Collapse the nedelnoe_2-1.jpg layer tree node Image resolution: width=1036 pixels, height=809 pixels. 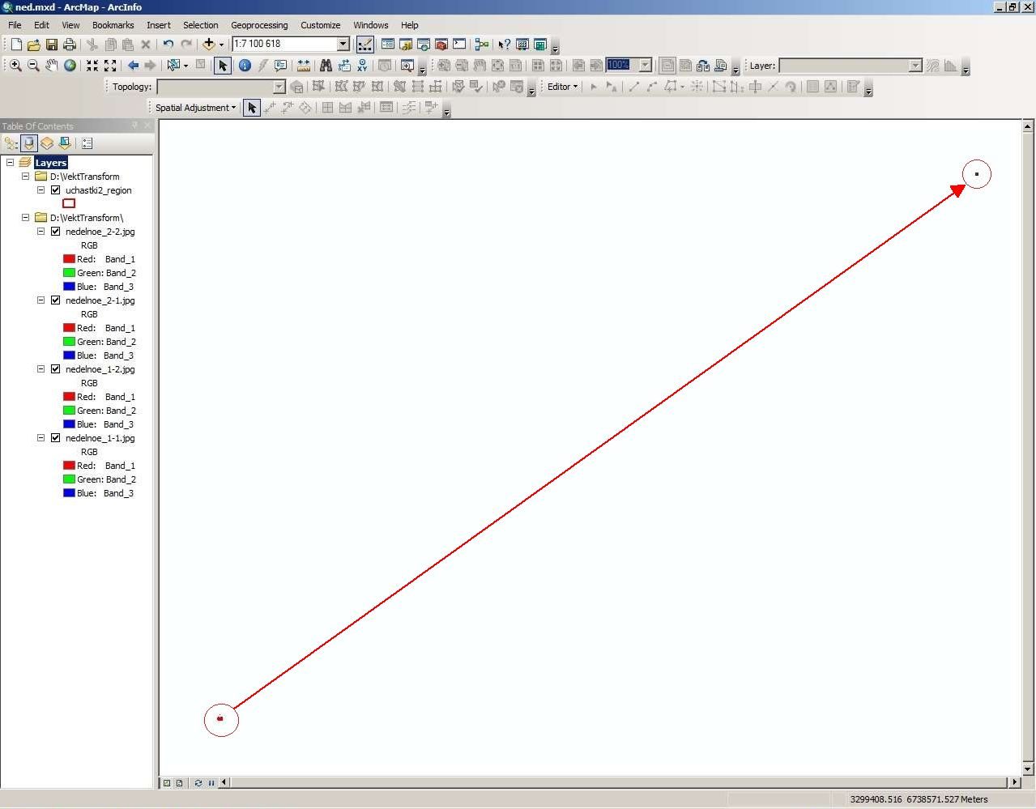click(41, 300)
